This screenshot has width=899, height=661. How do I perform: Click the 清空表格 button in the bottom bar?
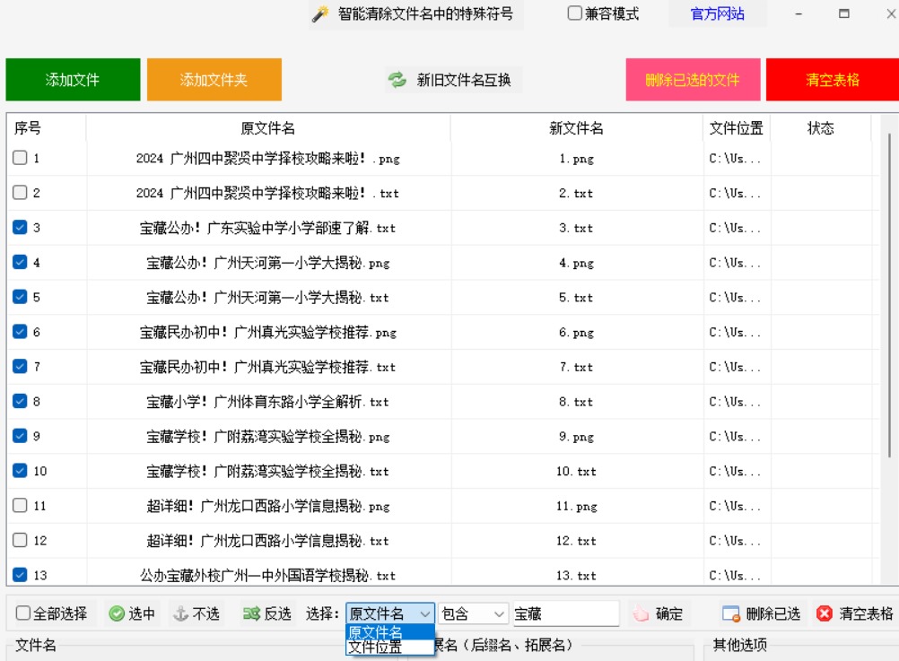pyautogui.click(x=855, y=614)
